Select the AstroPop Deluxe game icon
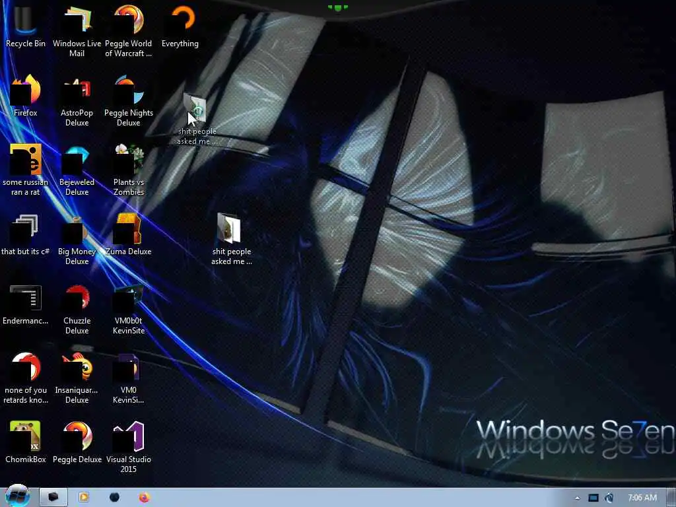Screen dimensions: 676x507 [77, 101]
